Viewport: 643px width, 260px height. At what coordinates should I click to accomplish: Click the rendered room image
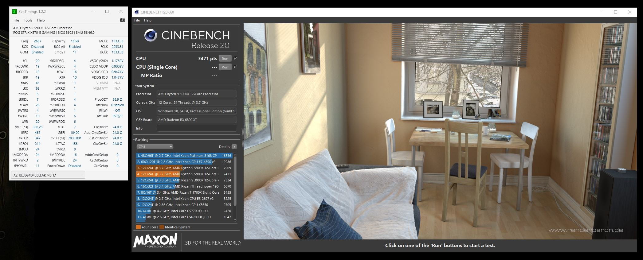(440, 131)
